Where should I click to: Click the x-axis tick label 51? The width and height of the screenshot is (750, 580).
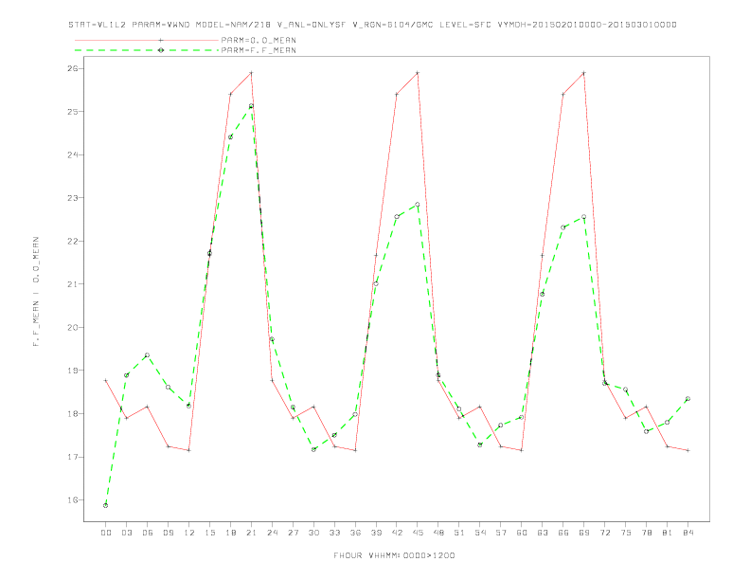[x=459, y=533]
